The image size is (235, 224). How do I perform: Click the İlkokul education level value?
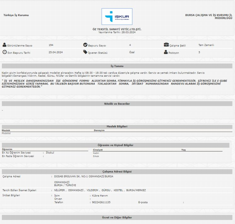coord(50,153)
